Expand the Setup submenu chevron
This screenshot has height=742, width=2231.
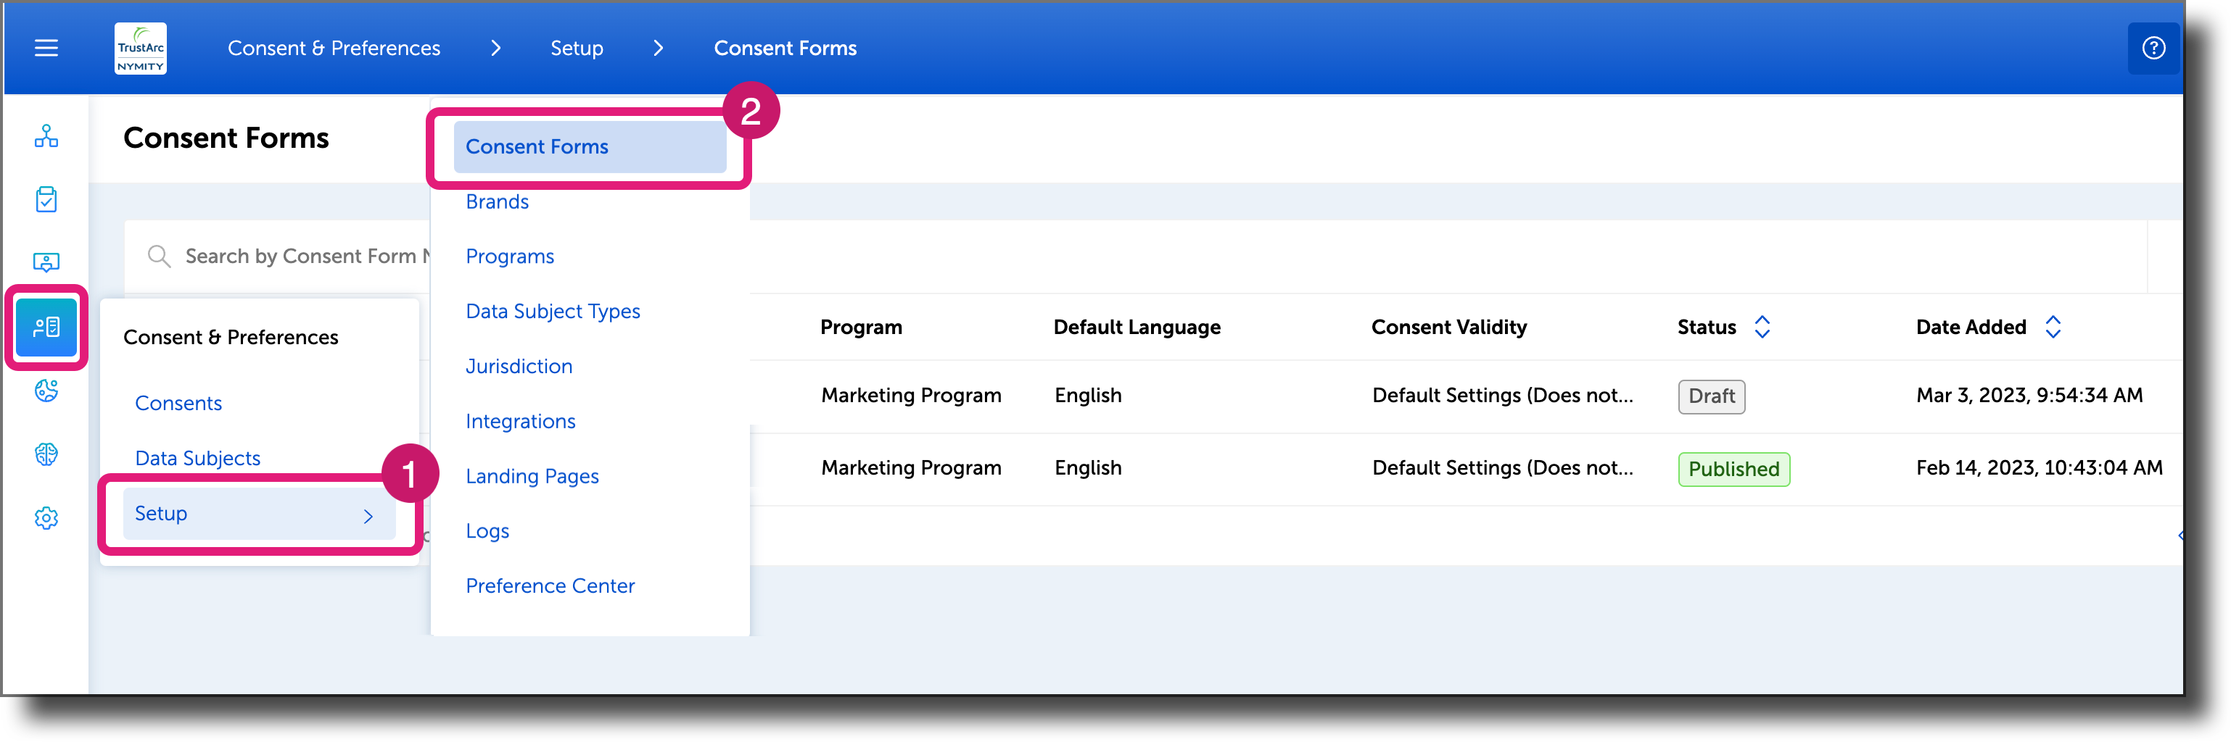click(x=368, y=517)
